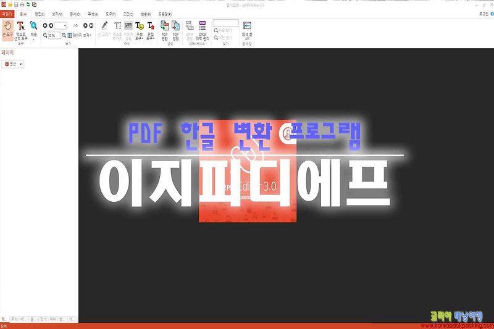Switch to the Home (홈) ribbon tab
The height and width of the screenshot is (329, 494).
coord(23,14)
